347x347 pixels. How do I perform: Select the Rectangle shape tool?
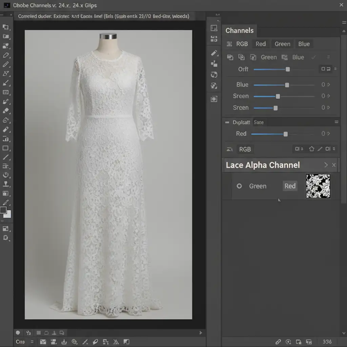point(5,148)
